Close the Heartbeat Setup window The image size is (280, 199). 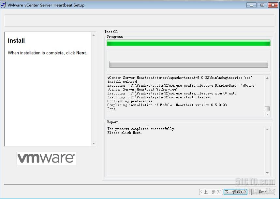click(273, 5)
